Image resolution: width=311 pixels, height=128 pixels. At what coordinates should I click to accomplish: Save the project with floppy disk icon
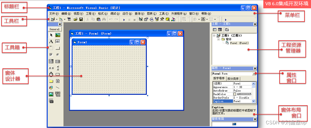pos(81,19)
